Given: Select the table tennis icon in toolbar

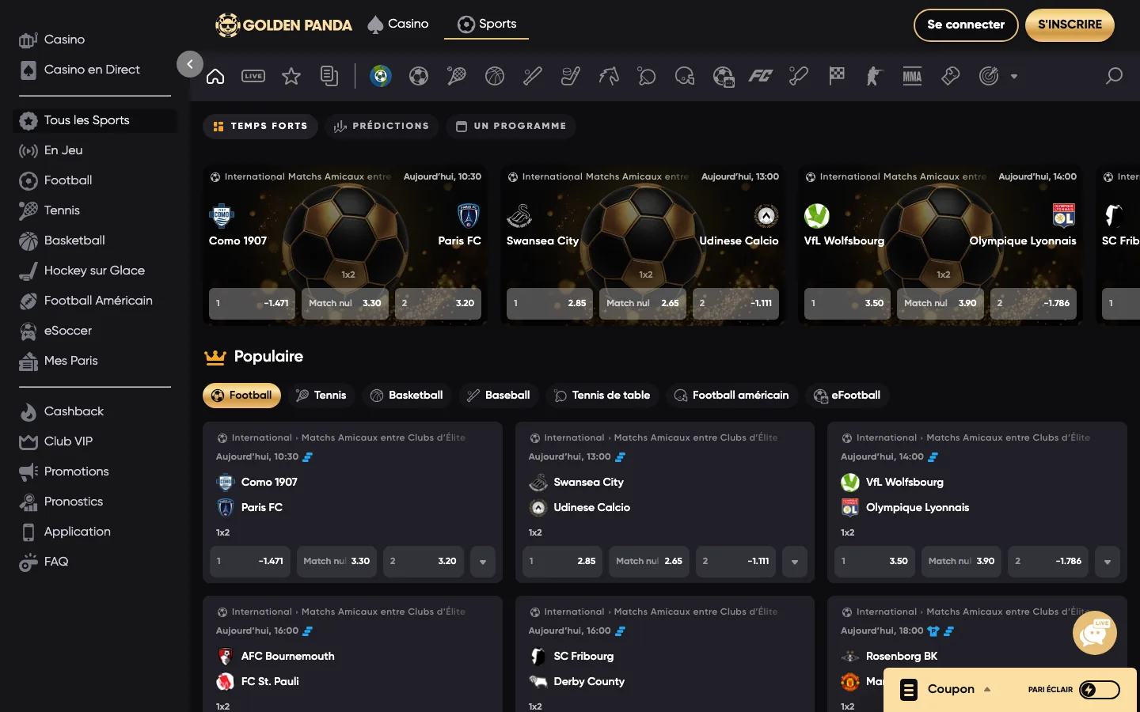Looking at the screenshot, I should pos(647,76).
